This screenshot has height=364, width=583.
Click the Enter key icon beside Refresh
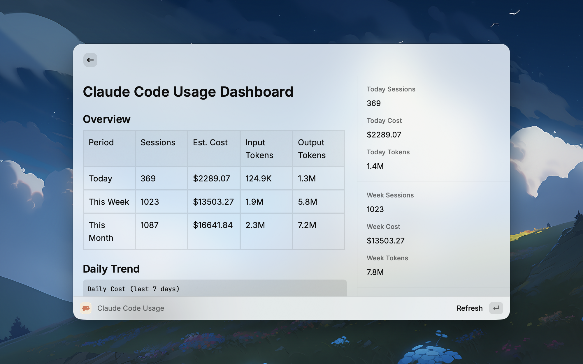[x=496, y=308]
